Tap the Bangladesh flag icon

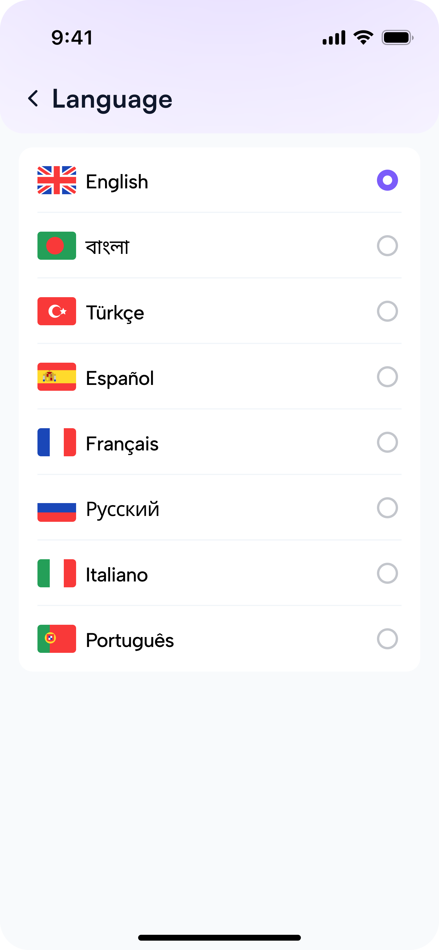[57, 246]
